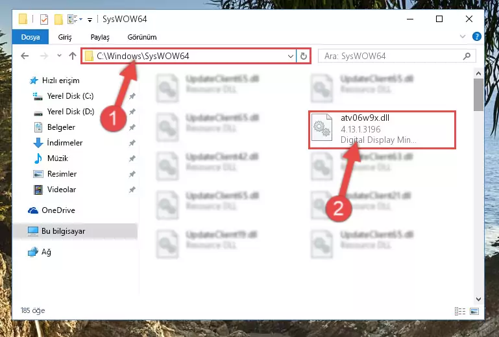499x337 pixels.
Task: Go up one folder level
Action: point(73,56)
